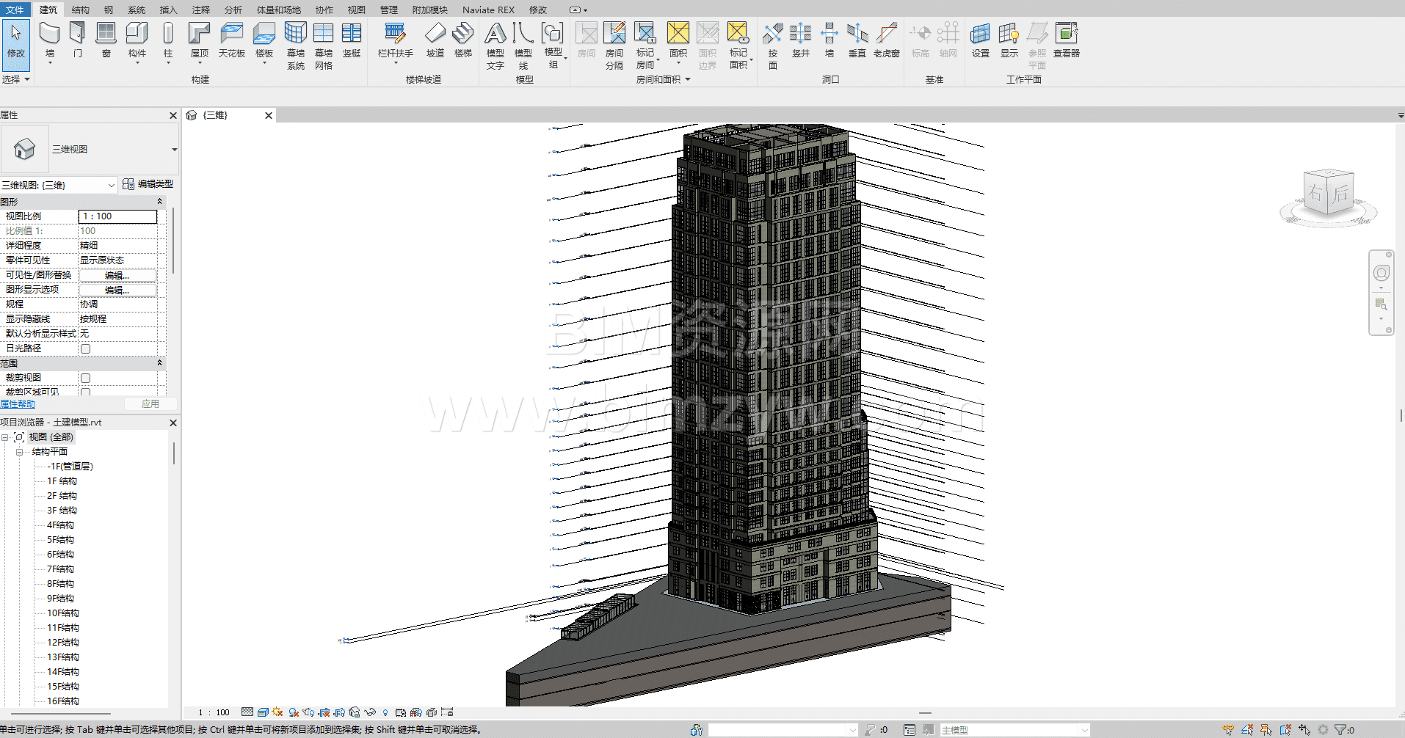This screenshot has height=738, width=1405.
Task: Open the Naviate REX ribbon tab
Action: pos(488,10)
